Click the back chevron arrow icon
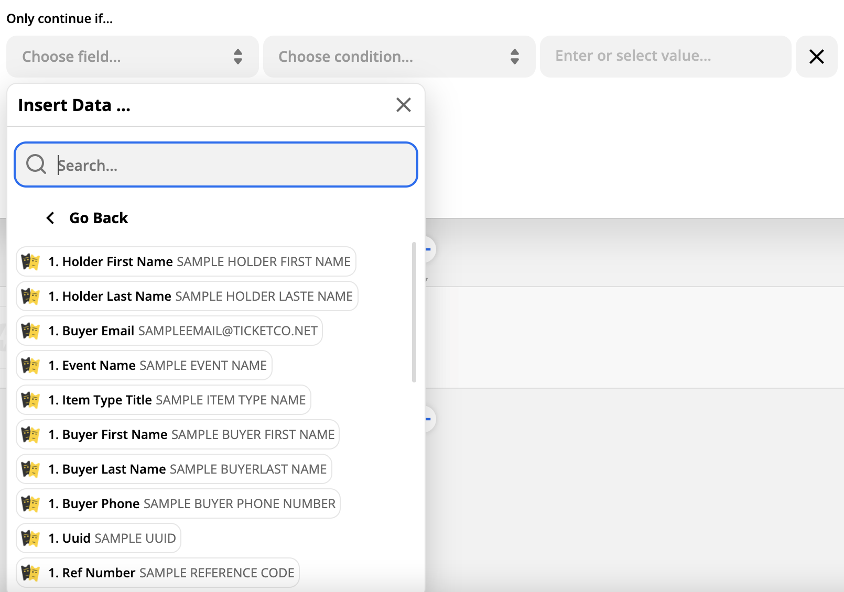844x592 pixels. coord(50,218)
